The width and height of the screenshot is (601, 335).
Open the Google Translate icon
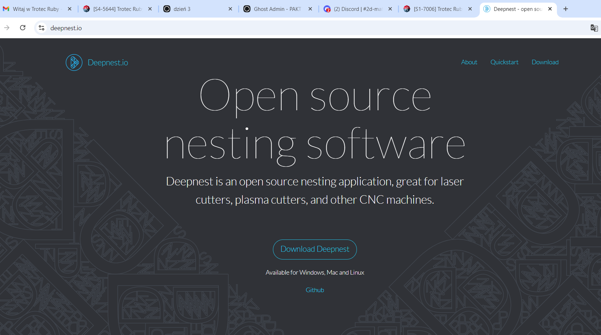[x=594, y=28]
